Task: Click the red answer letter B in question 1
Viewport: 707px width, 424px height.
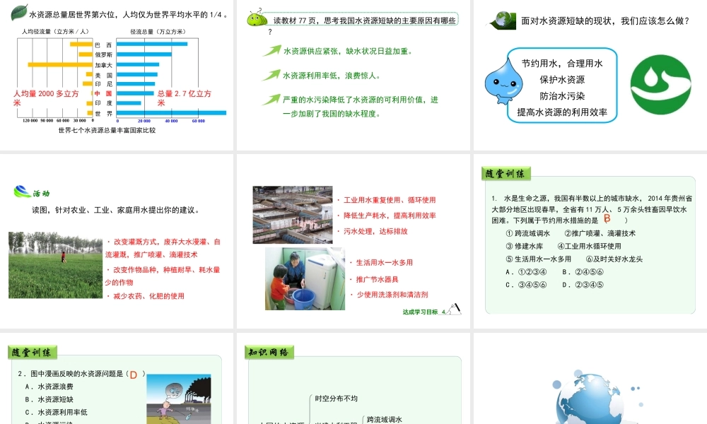Action: [607, 218]
